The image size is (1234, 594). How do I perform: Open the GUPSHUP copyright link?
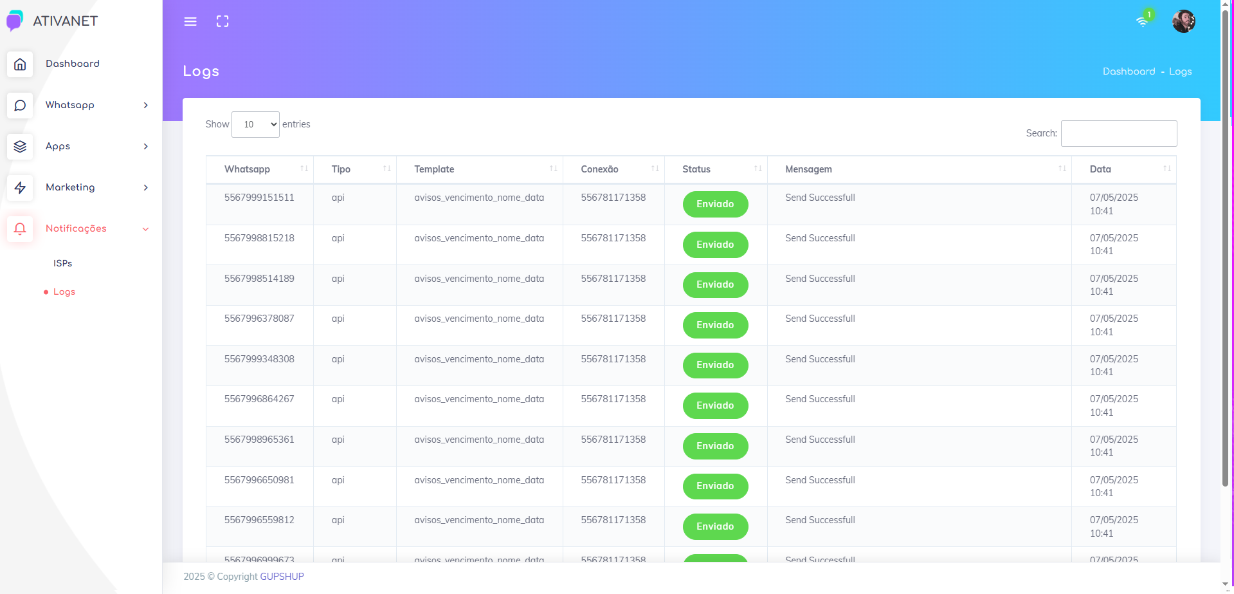[282, 577]
